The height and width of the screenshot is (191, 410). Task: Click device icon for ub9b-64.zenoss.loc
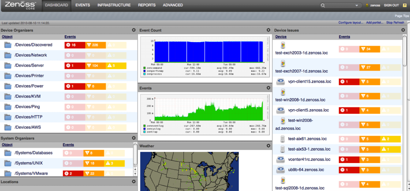281,170
